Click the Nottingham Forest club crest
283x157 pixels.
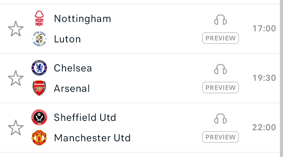pyautogui.click(x=39, y=18)
